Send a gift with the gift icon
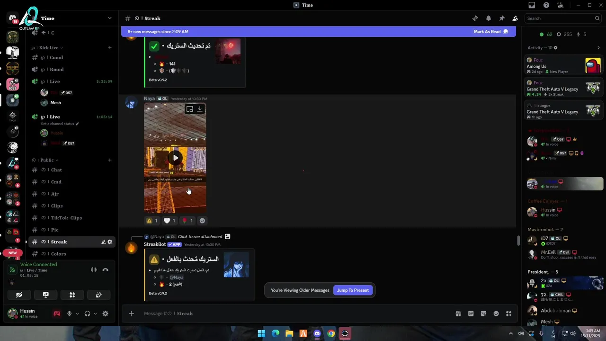 point(458,314)
